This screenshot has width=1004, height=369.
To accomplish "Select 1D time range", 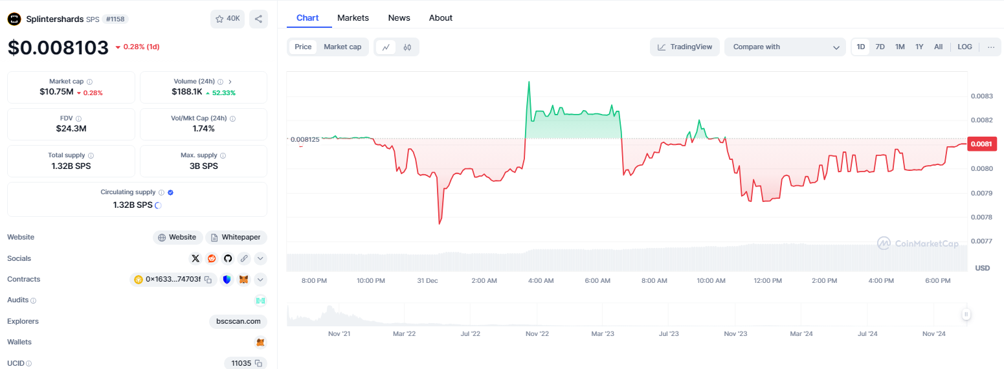I will [861, 47].
